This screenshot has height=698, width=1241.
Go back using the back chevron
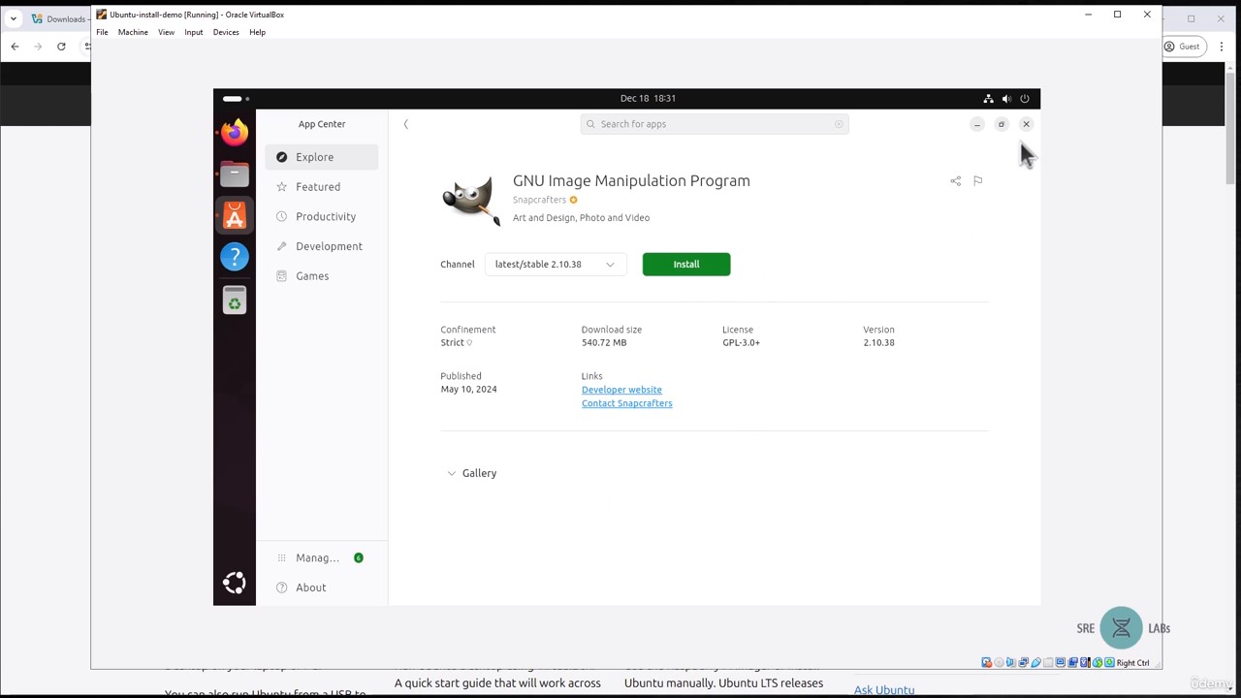tap(406, 124)
